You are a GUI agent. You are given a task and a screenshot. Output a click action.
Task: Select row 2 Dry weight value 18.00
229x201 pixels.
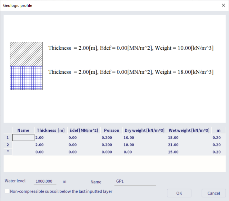[x=145, y=145]
